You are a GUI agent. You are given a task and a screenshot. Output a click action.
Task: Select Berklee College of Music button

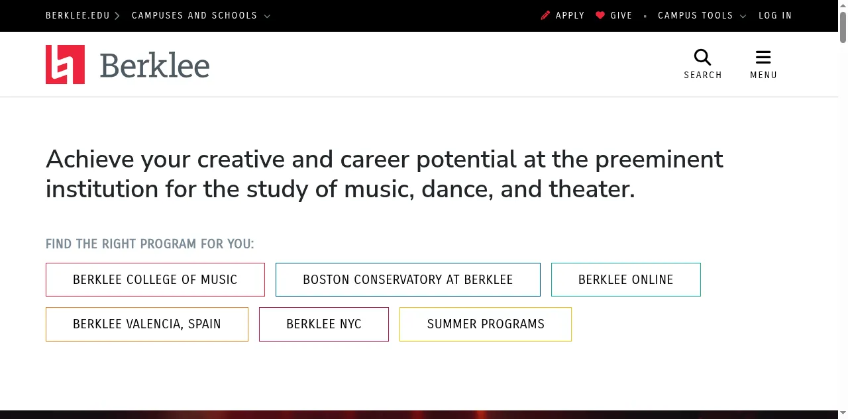pyautogui.click(x=155, y=279)
